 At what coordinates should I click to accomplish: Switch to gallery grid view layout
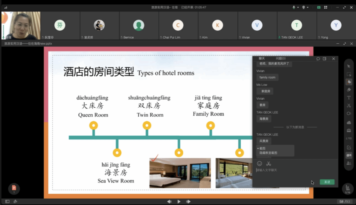point(326,7)
